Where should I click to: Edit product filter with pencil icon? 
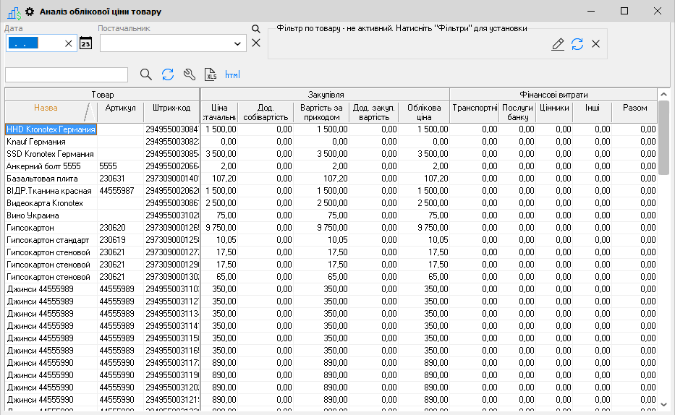(x=557, y=44)
